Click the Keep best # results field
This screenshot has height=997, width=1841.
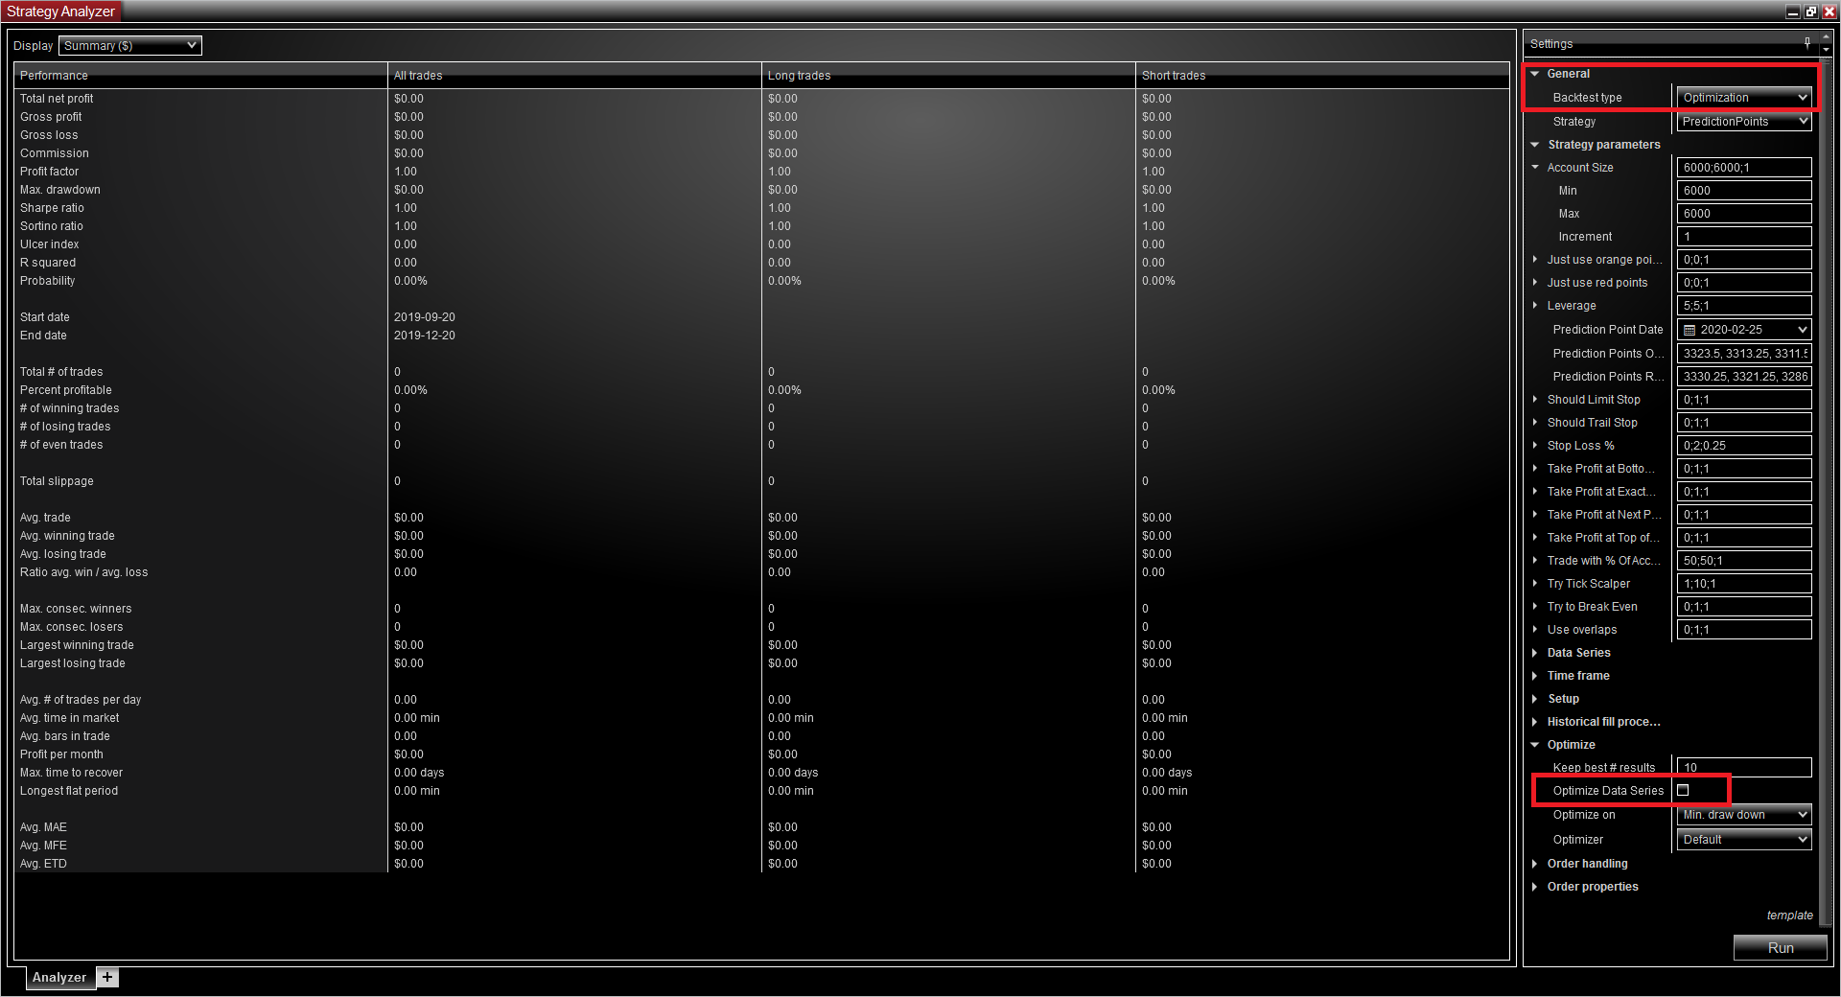point(1744,768)
